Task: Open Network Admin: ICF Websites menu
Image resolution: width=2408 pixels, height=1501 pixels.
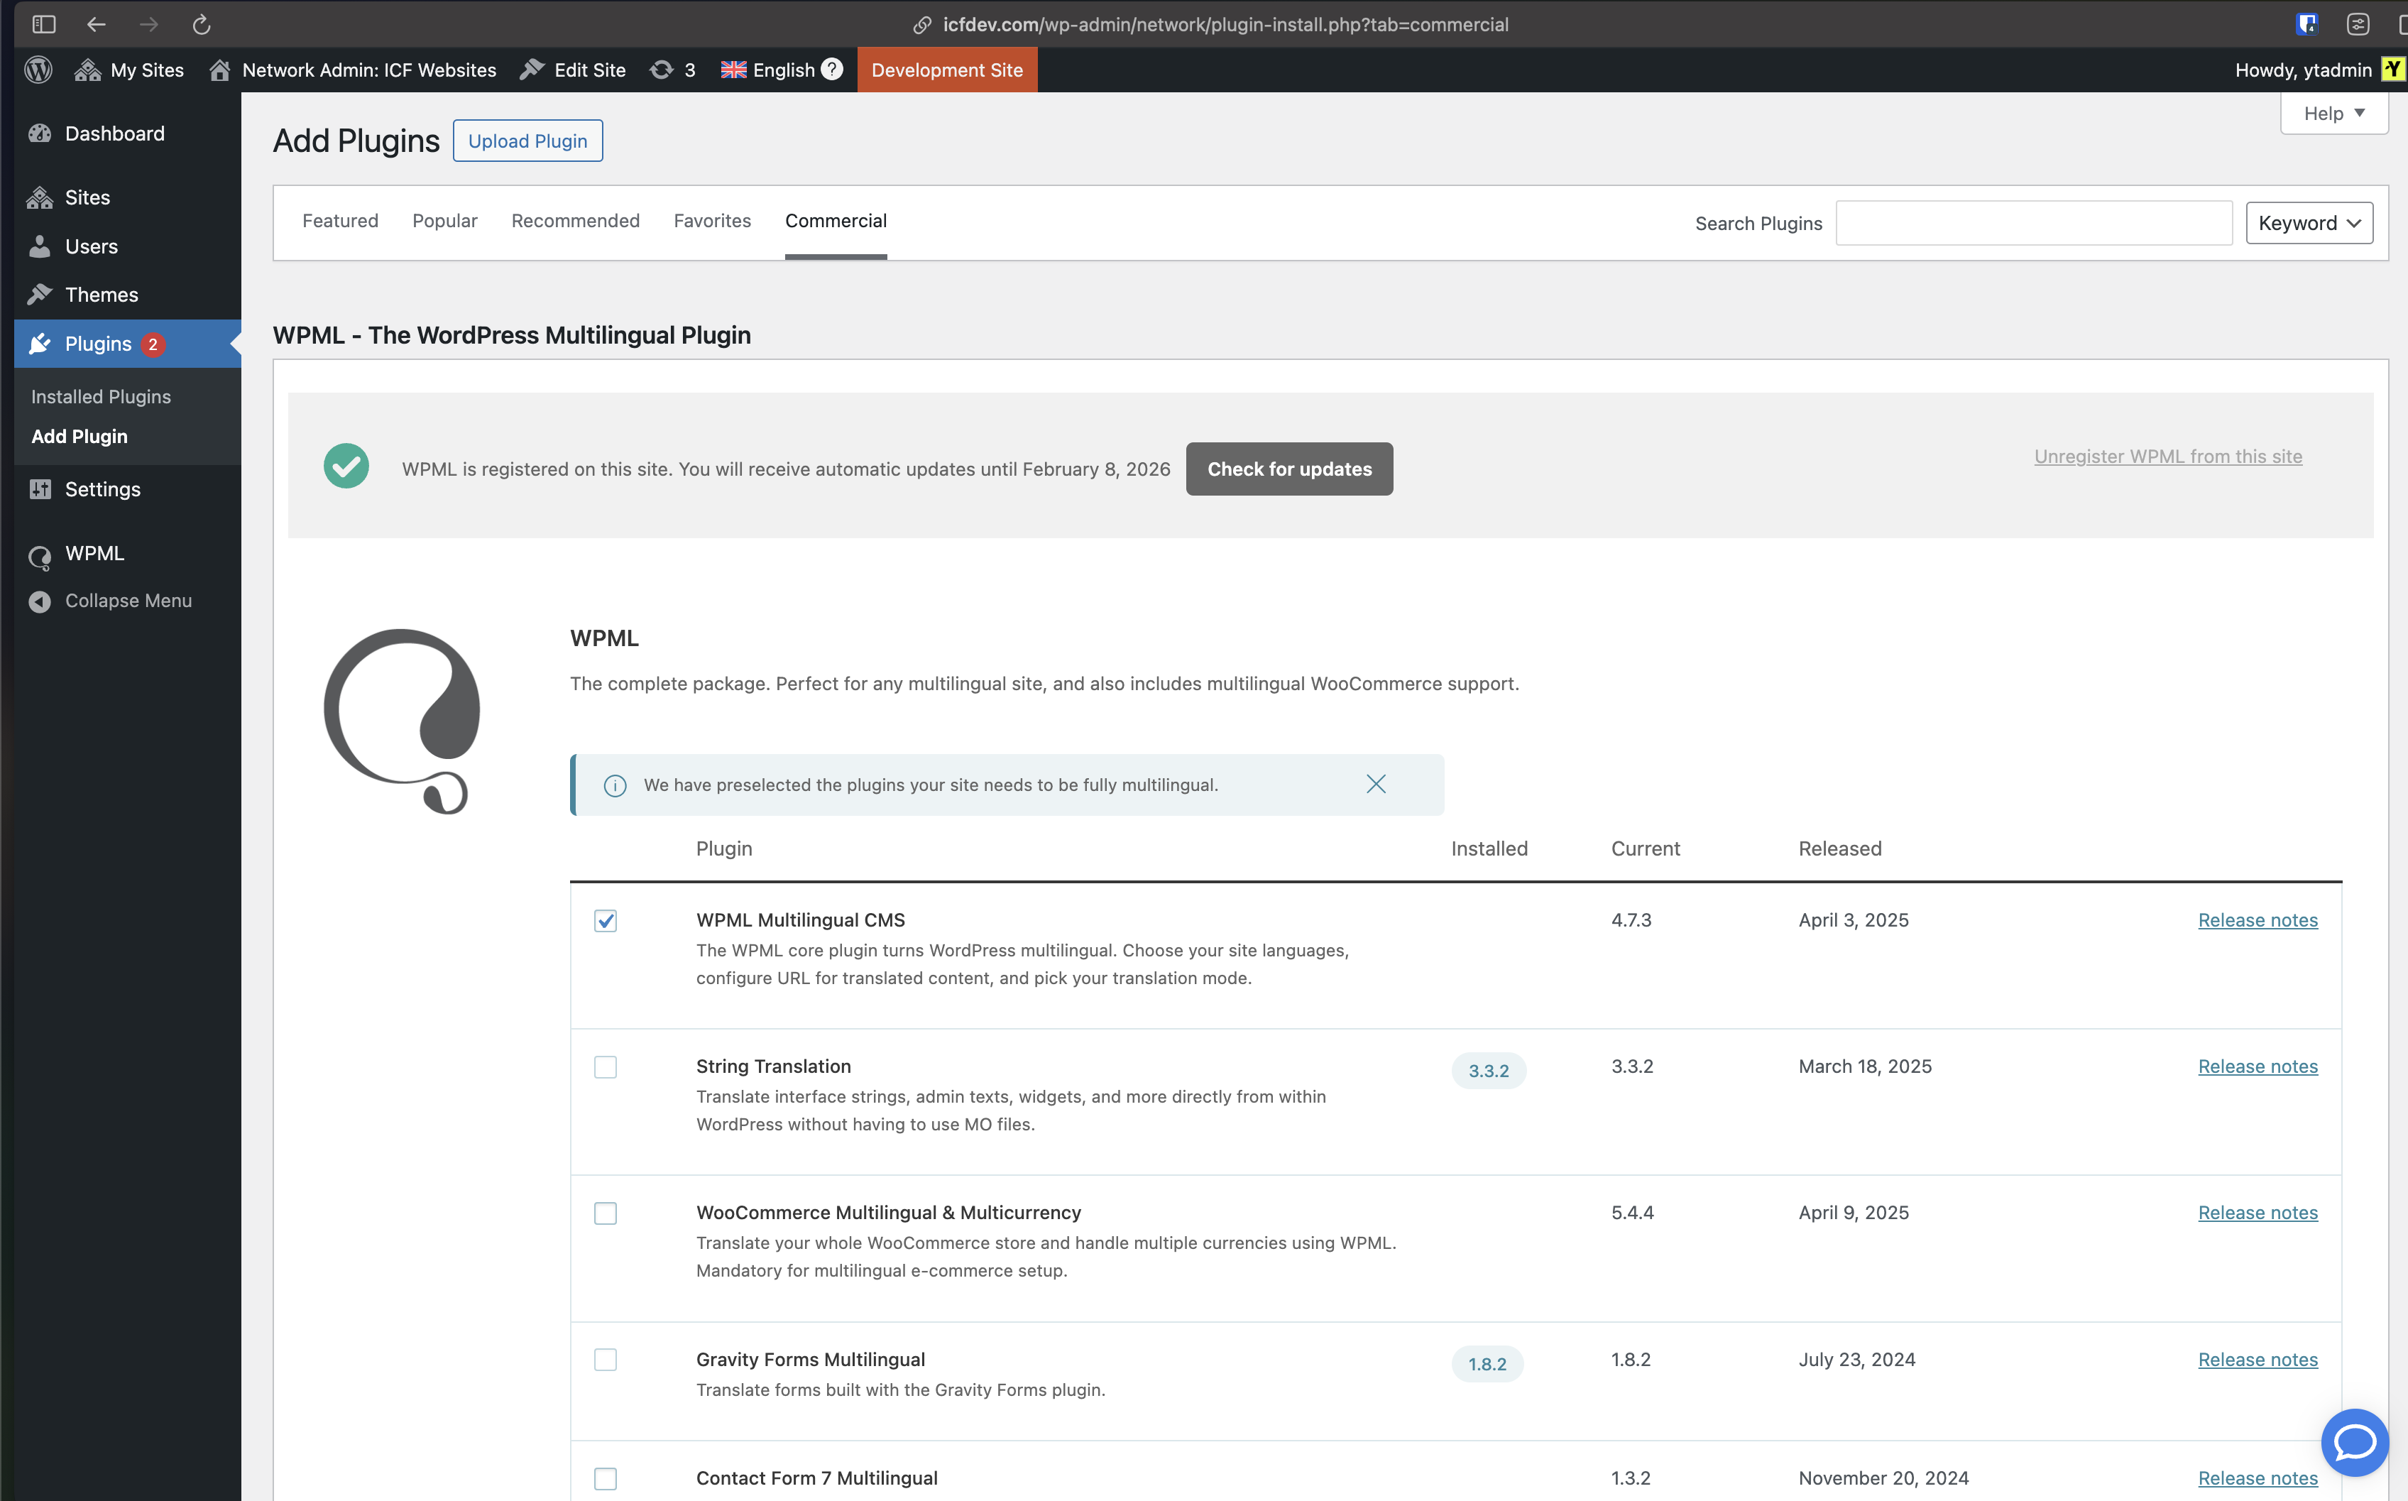Action: [x=352, y=70]
